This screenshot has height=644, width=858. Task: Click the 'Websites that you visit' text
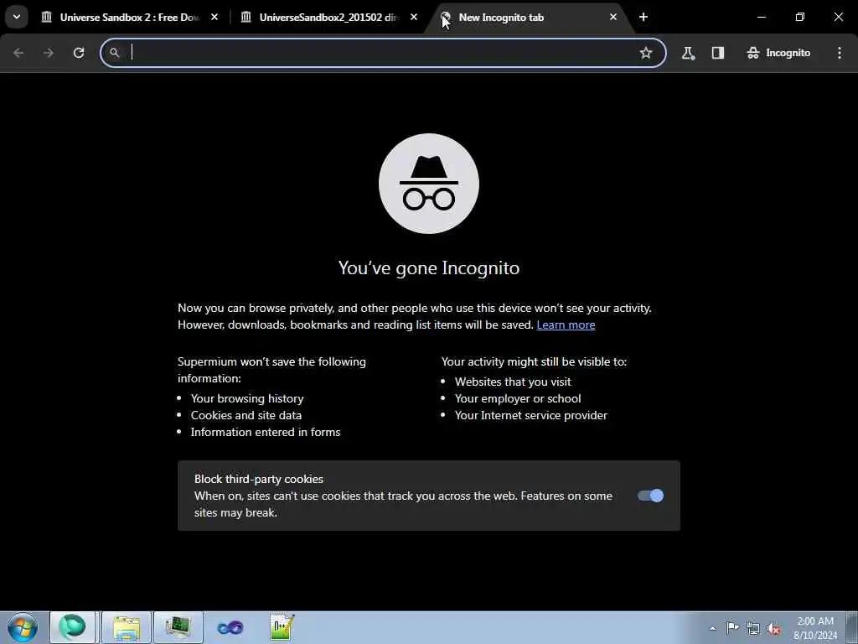click(513, 382)
